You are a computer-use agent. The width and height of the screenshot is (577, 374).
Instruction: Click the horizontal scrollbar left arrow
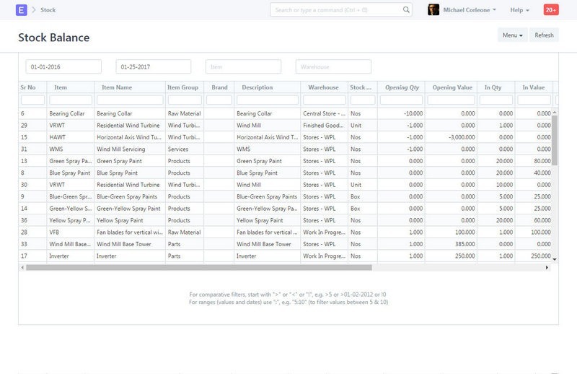click(22, 267)
